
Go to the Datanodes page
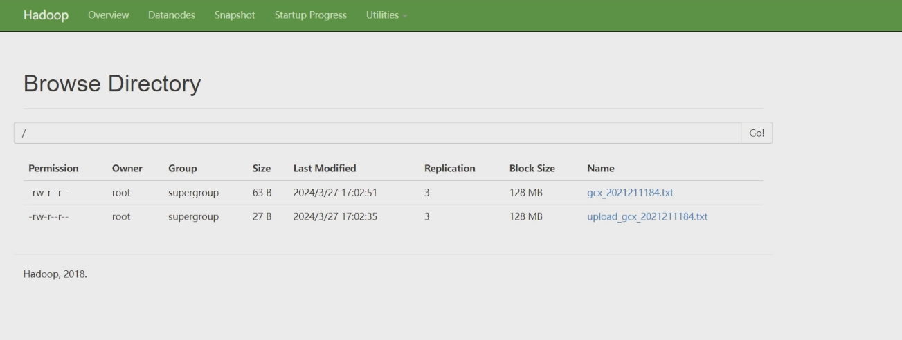tap(172, 15)
